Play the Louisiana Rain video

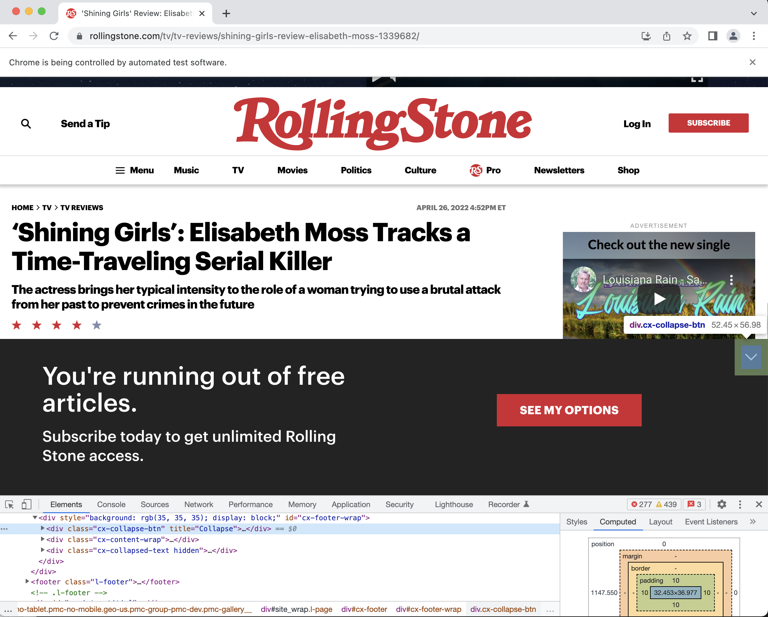659,298
